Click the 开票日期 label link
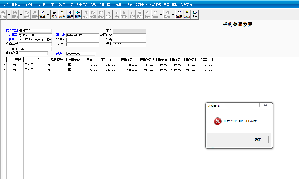Image resolution: width=299 pixels, height=179 pixels. click(59, 35)
